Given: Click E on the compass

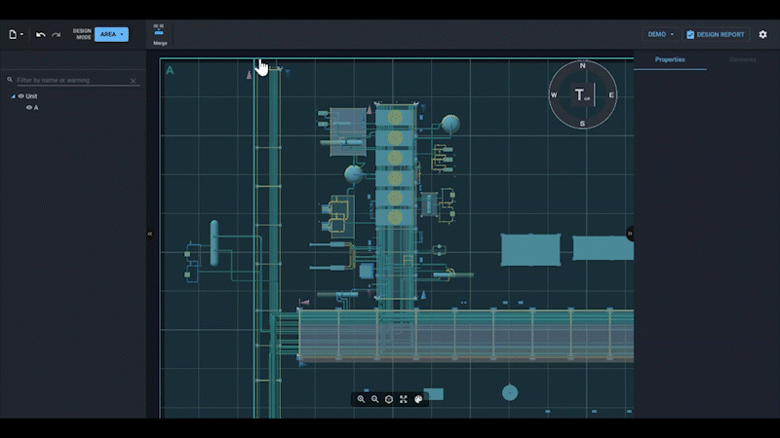Looking at the screenshot, I should pyautogui.click(x=611, y=94).
